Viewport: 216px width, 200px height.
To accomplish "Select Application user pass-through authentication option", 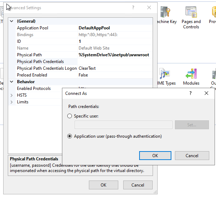I will (x=70, y=136).
